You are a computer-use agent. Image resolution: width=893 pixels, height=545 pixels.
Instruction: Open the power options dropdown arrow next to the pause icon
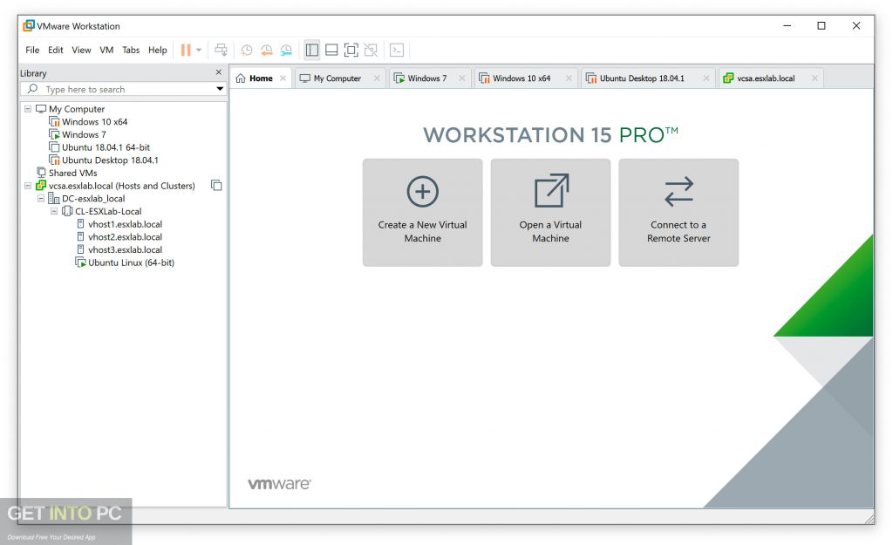pyautogui.click(x=199, y=50)
